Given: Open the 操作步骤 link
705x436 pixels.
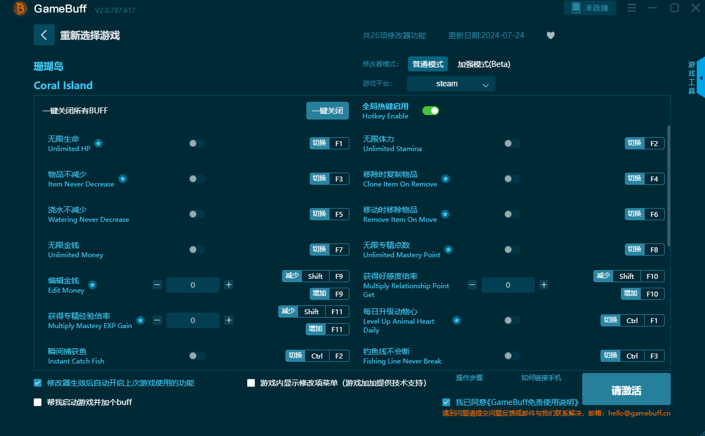Looking at the screenshot, I should click(469, 377).
